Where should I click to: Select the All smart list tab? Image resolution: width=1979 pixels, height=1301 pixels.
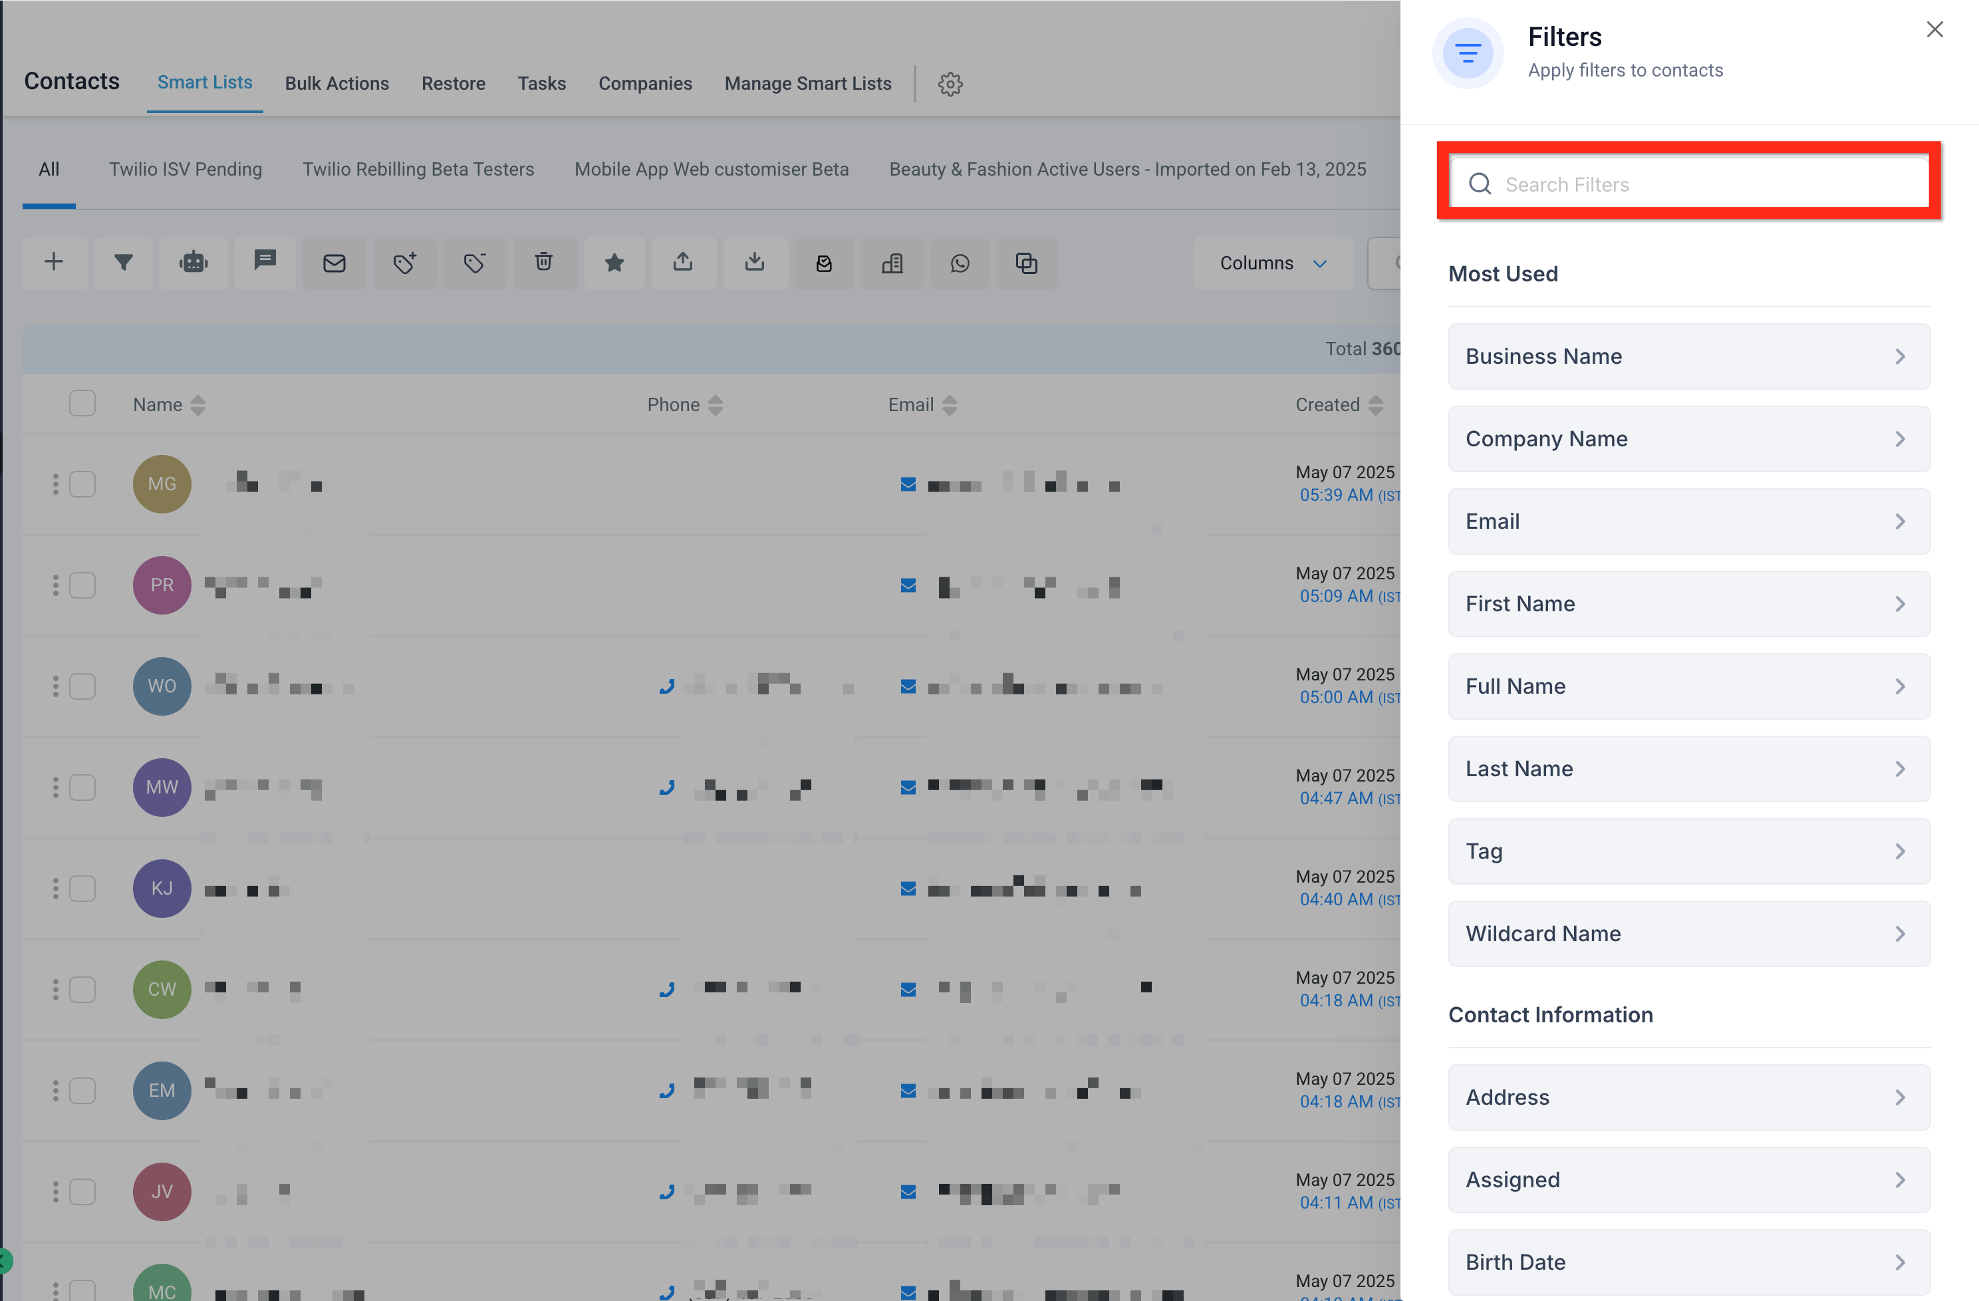click(x=49, y=169)
